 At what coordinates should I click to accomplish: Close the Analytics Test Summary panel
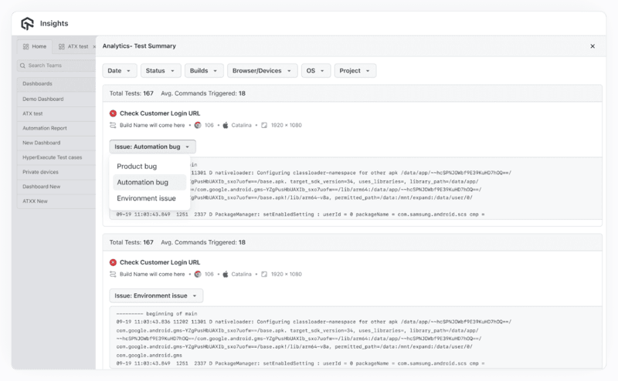click(593, 46)
